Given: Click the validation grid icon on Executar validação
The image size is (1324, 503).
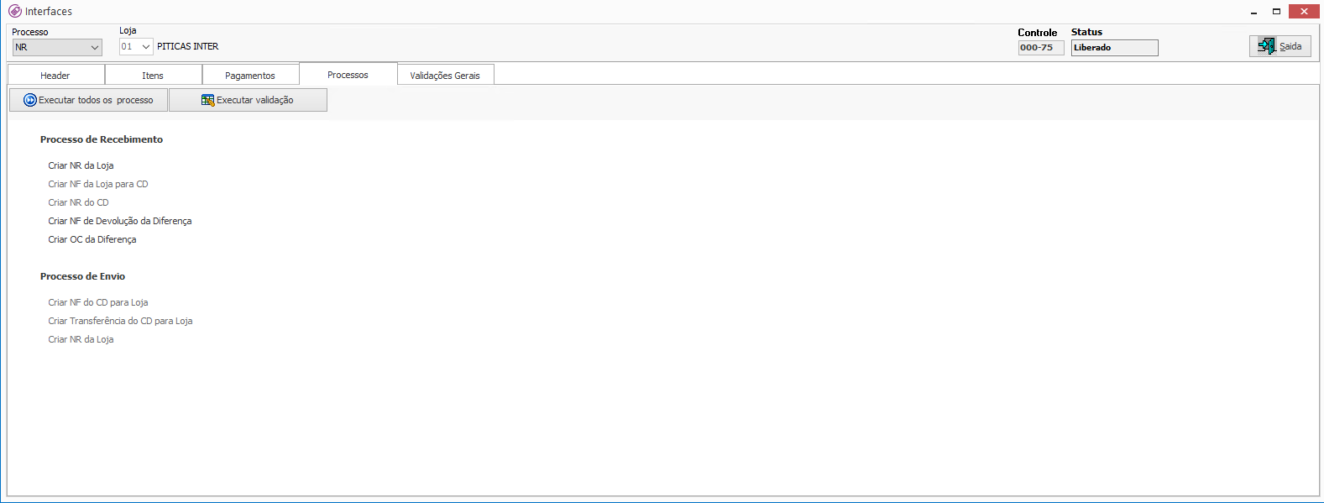Looking at the screenshot, I should coord(207,100).
